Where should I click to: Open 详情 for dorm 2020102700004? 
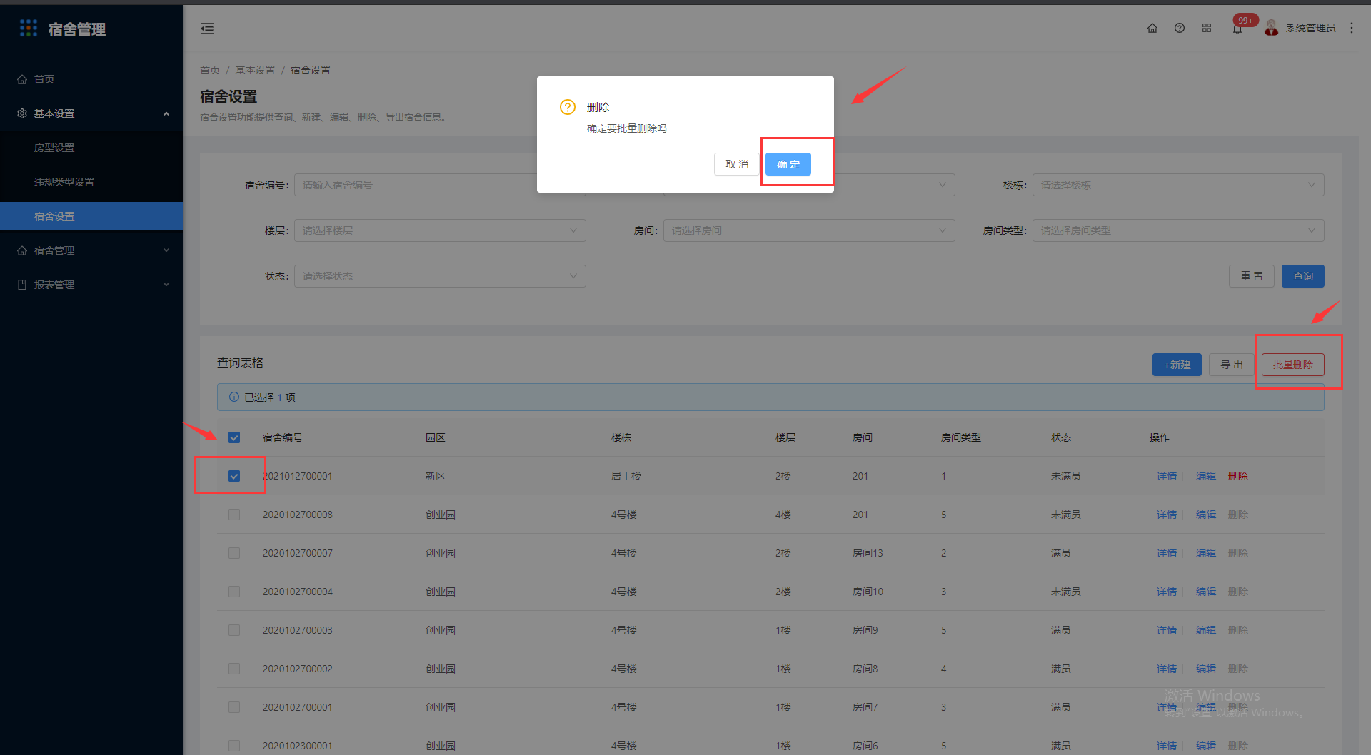(1167, 592)
